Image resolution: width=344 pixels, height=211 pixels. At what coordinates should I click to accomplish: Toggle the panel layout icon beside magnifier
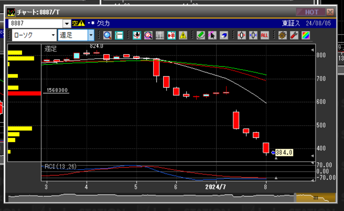[x=119, y=35]
